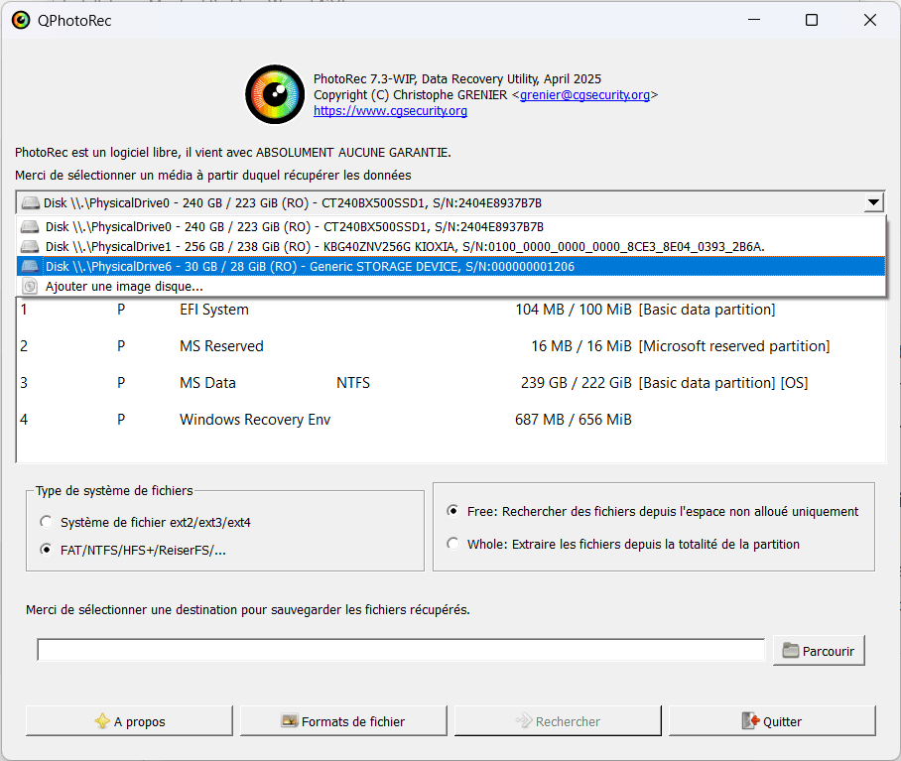901x761 pixels.
Task: Select the MS Data NTFS partition row
Action: tap(451, 383)
